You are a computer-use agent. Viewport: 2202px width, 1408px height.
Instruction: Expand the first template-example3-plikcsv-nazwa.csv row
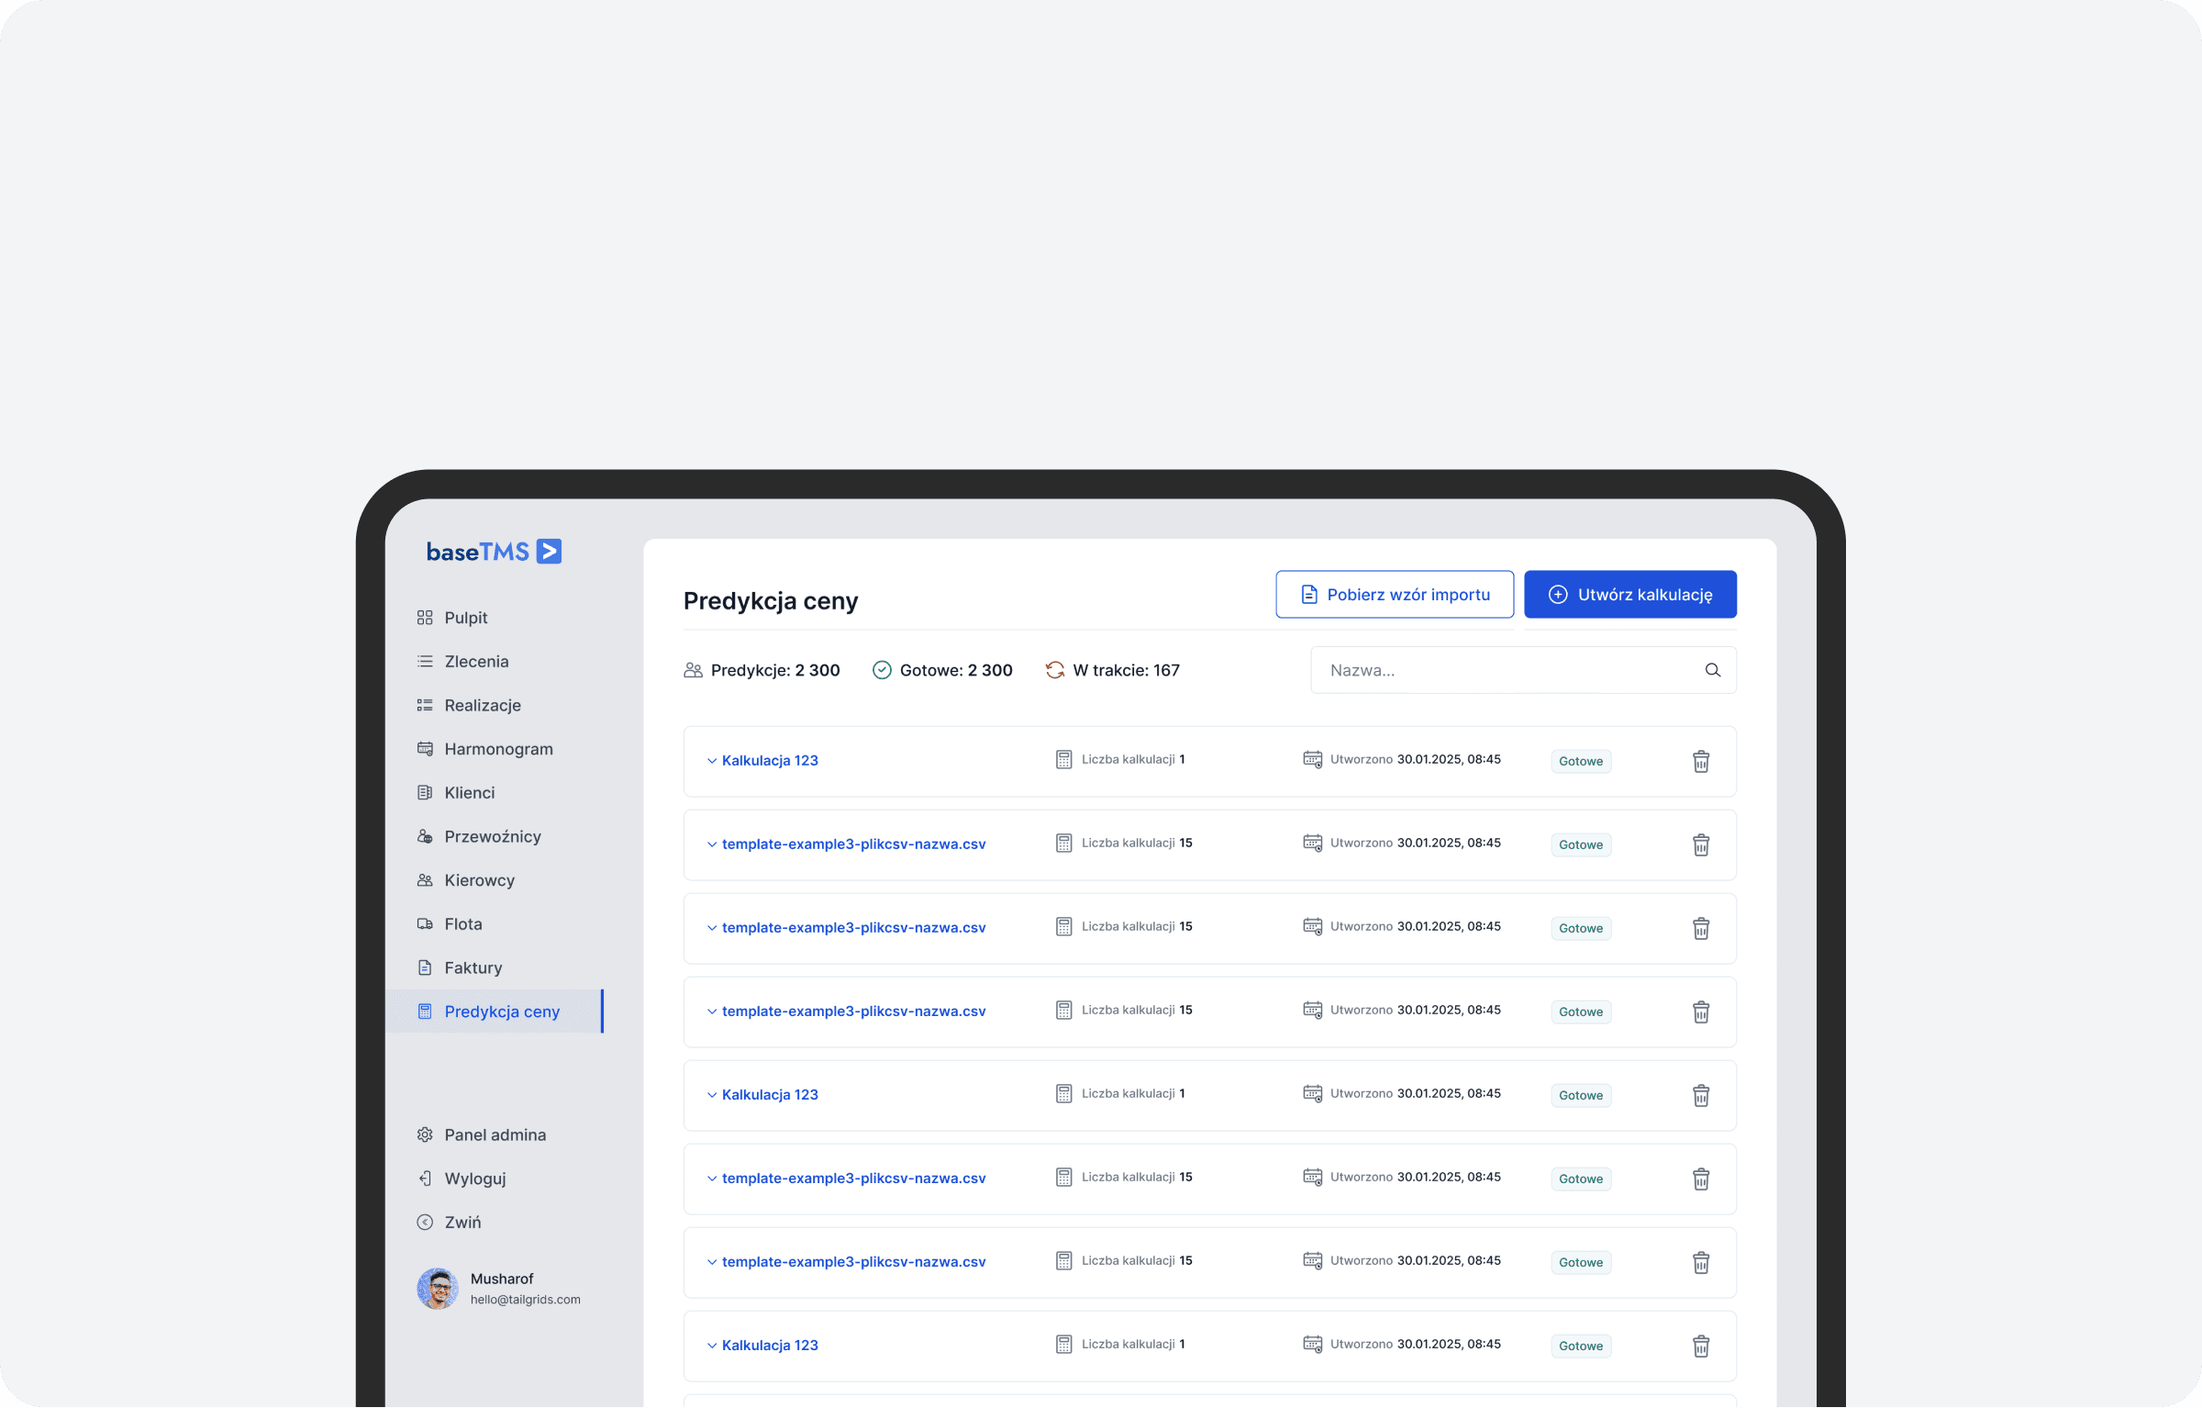[x=712, y=844]
